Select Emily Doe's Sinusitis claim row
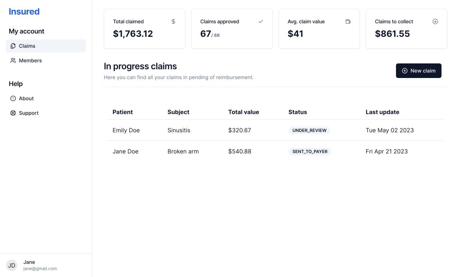 click(219, 130)
